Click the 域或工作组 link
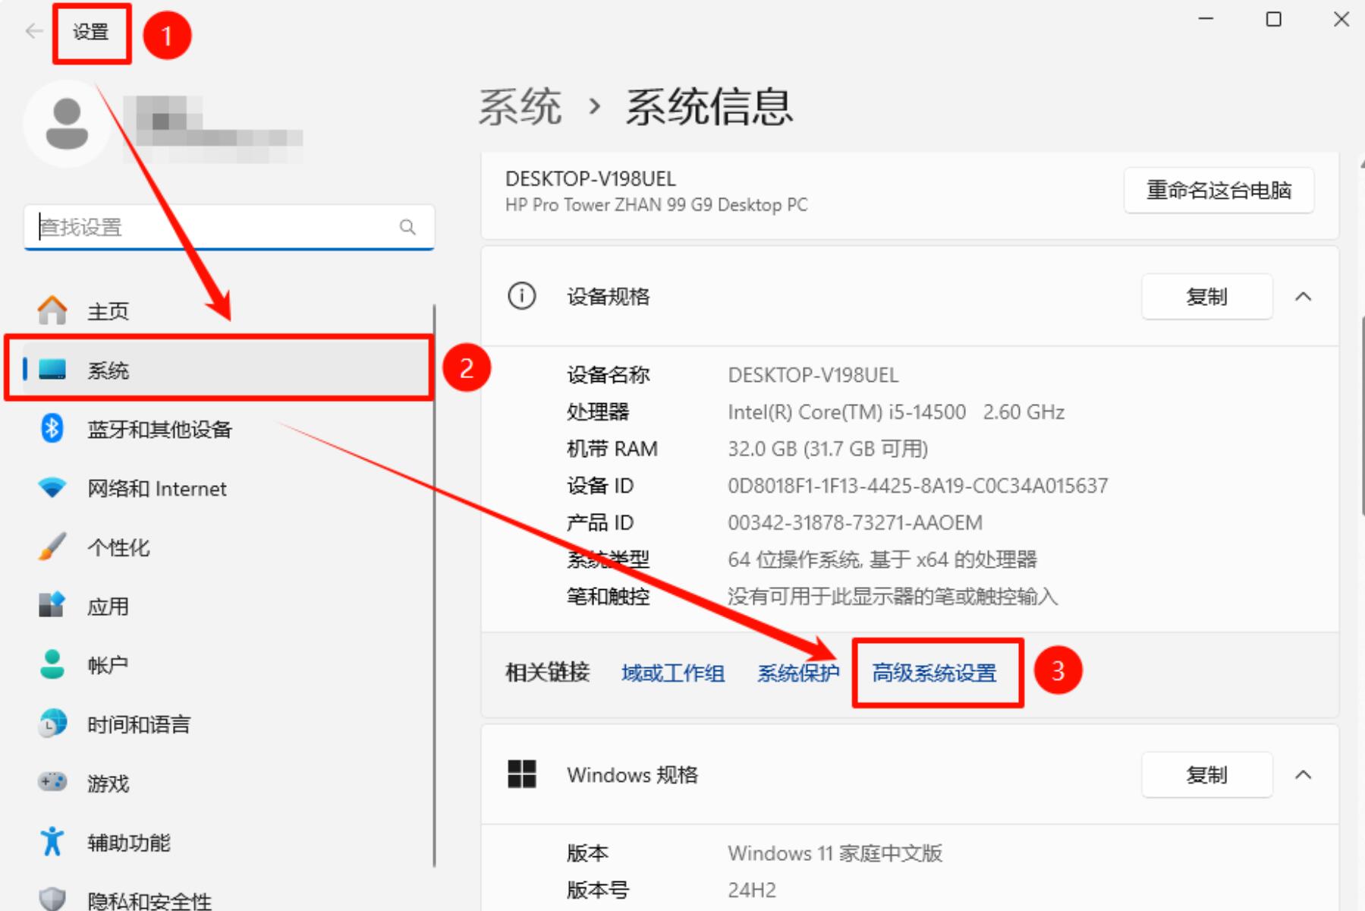The width and height of the screenshot is (1365, 911). pos(672,673)
